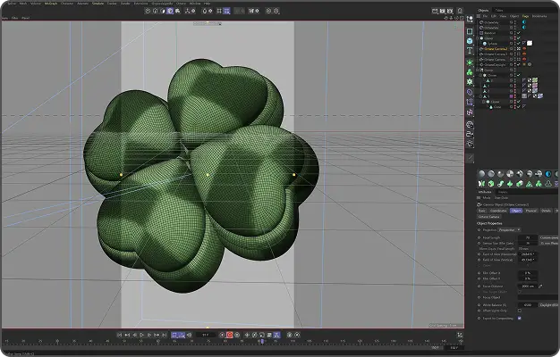The width and height of the screenshot is (560, 357).
Task: Click the green cluster MoGraph icon
Action: coord(470,72)
